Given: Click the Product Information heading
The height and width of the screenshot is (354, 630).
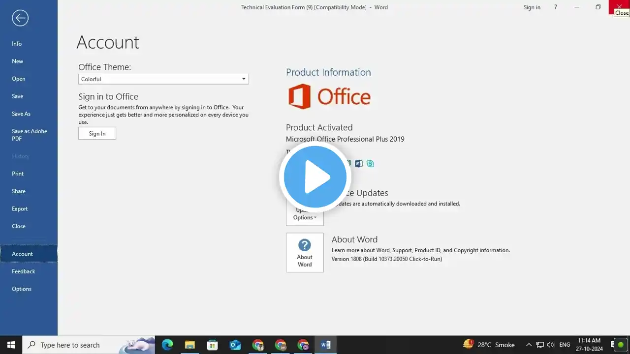Looking at the screenshot, I should pyautogui.click(x=328, y=72).
